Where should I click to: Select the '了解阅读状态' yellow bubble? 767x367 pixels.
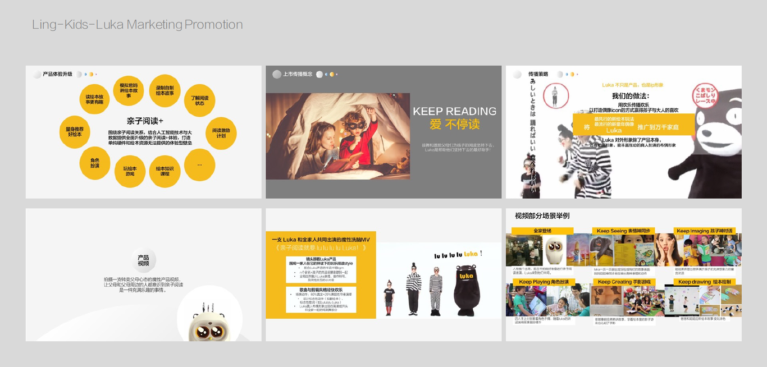point(199,100)
